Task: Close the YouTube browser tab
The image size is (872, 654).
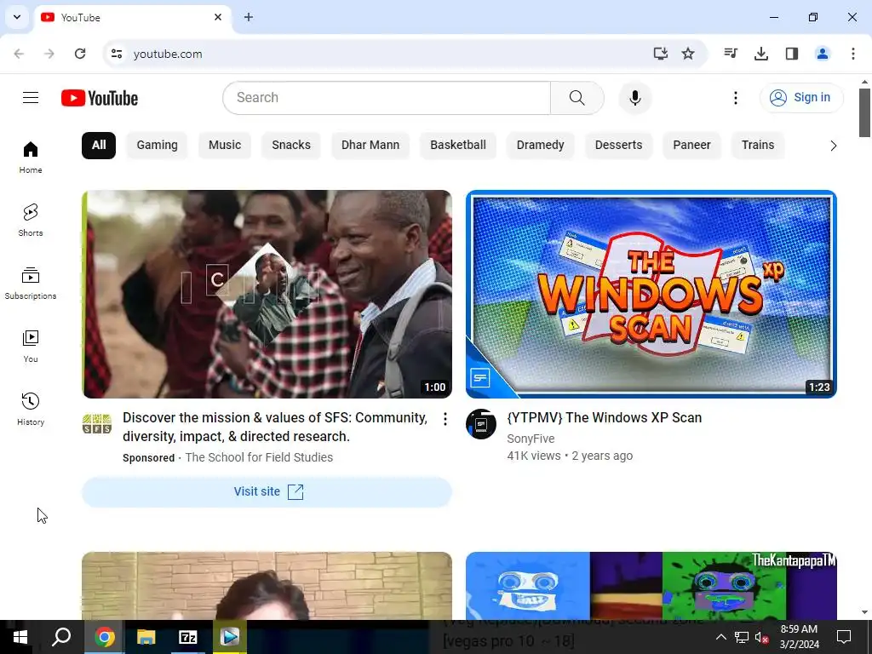Action: tap(218, 17)
